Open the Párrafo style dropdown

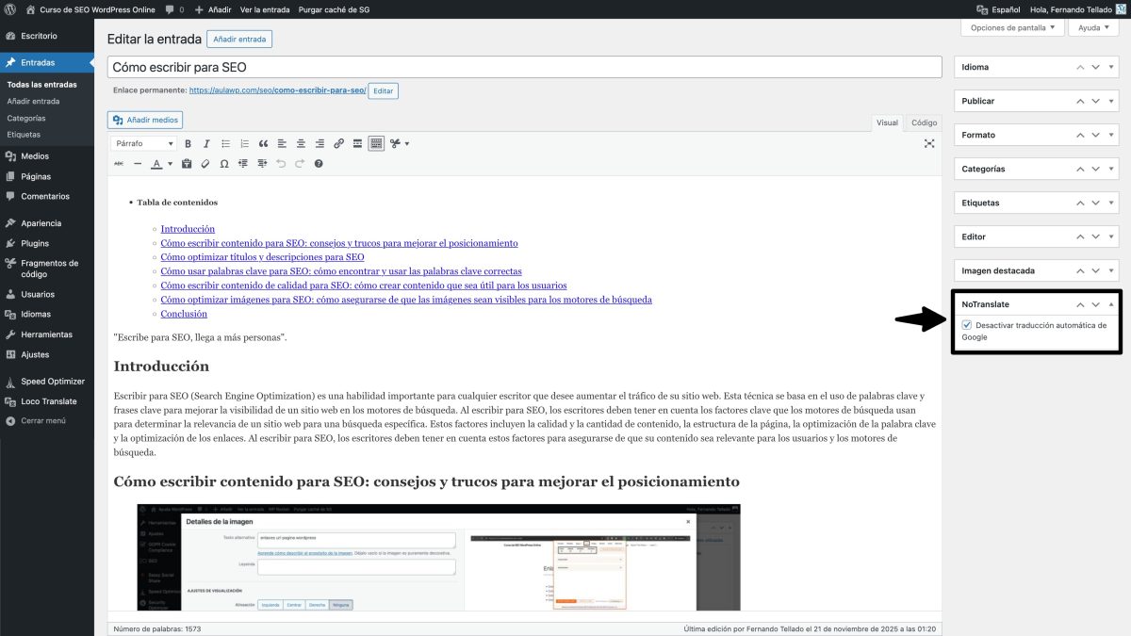142,143
